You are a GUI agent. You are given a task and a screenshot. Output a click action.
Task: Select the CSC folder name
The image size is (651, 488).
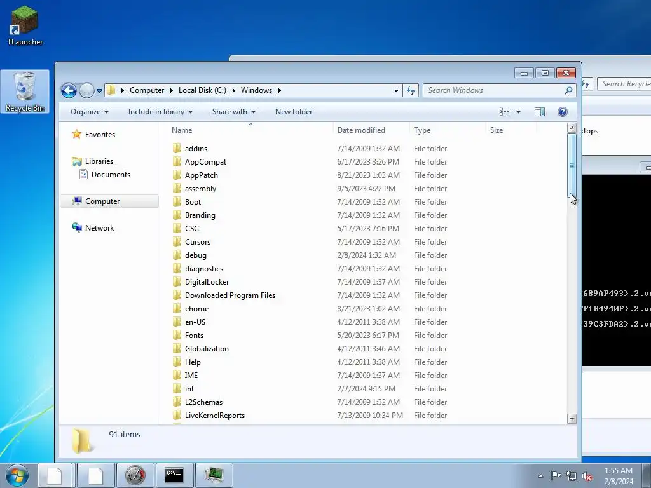tap(192, 229)
